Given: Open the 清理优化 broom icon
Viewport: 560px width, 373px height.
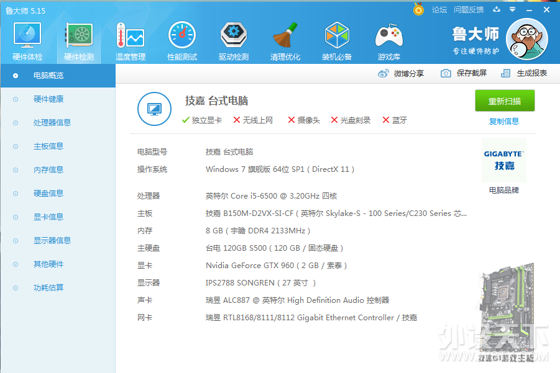Looking at the screenshot, I should pos(285,37).
